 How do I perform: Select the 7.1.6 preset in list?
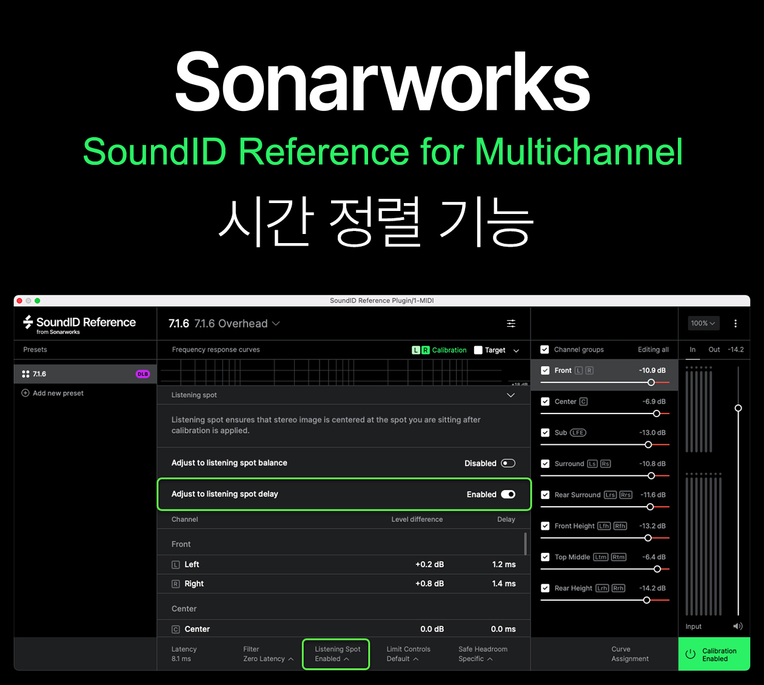coord(85,374)
